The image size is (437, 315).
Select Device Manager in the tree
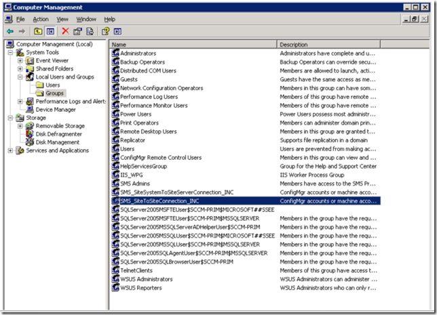coord(56,110)
